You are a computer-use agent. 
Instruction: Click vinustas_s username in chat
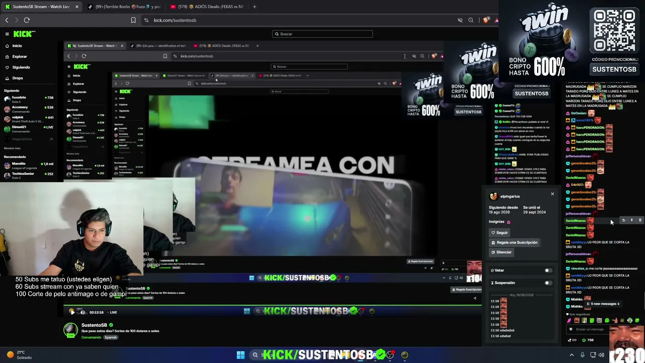[579, 268]
